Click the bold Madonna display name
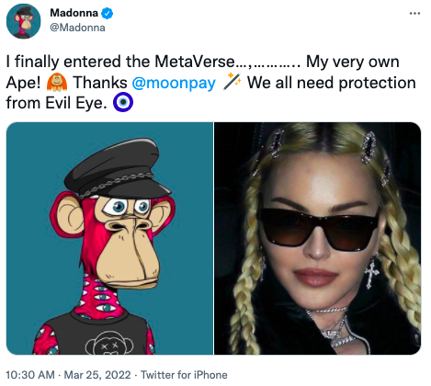Screen dimensions: 431x386 [74, 13]
